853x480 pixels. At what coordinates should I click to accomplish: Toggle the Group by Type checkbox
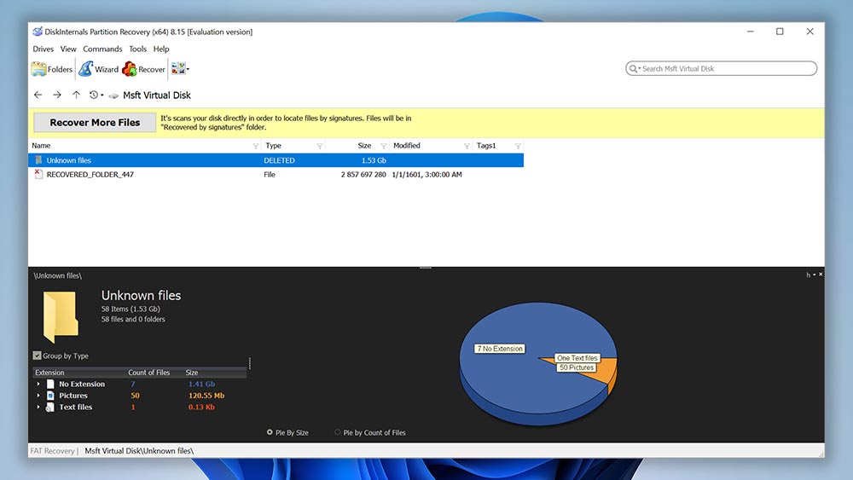[x=37, y=356]
